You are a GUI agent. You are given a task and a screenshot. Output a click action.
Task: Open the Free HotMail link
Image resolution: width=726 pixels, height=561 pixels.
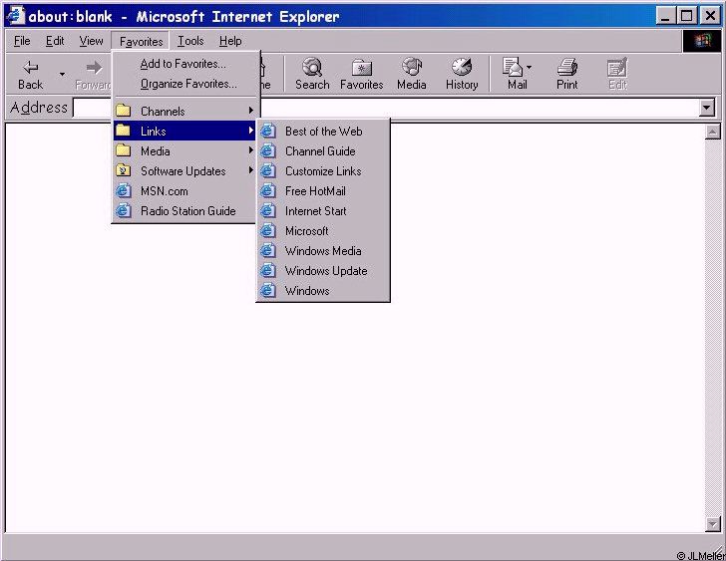tap(323, 191)
